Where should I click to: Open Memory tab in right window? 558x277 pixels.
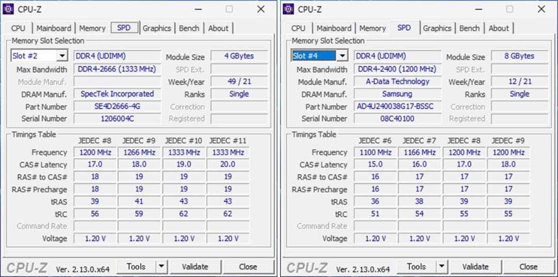click(x=372, y=28)
